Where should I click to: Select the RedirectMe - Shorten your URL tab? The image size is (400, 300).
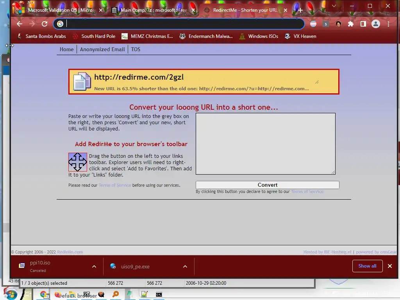(245, 10)
